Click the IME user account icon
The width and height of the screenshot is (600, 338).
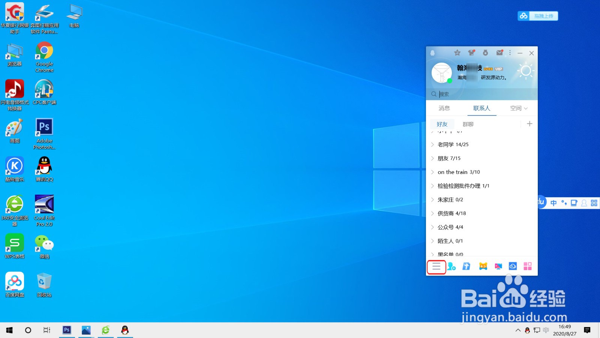(x=584, y=203)
